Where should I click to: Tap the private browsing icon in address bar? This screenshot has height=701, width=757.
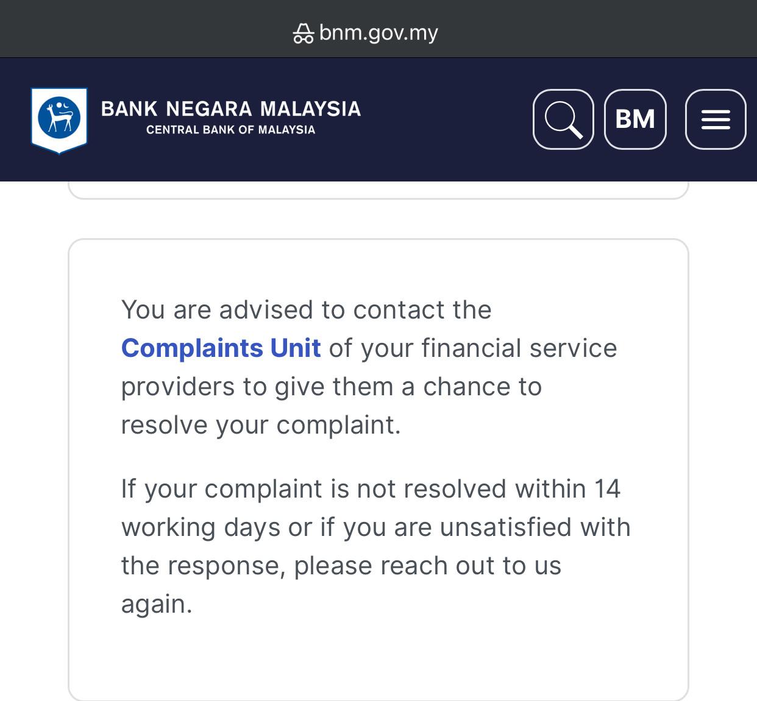coord(303,33)
